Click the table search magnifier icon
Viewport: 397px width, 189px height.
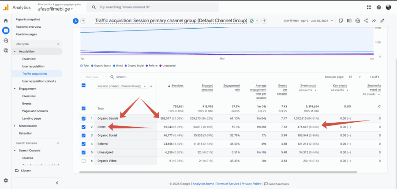pos(112,77)
